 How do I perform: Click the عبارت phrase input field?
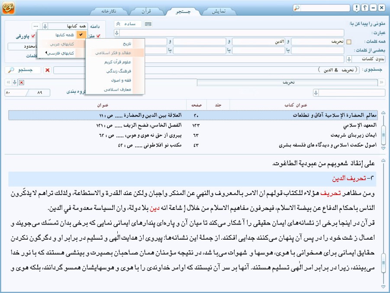[x=232, y=33]
